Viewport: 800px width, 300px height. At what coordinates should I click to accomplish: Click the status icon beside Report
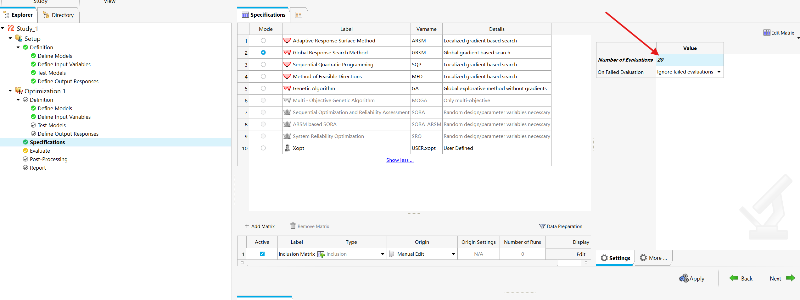[x=25, y=167]
